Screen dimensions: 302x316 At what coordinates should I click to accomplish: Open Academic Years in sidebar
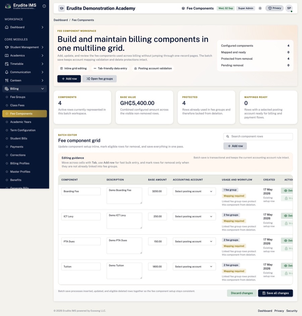point(24,122)
